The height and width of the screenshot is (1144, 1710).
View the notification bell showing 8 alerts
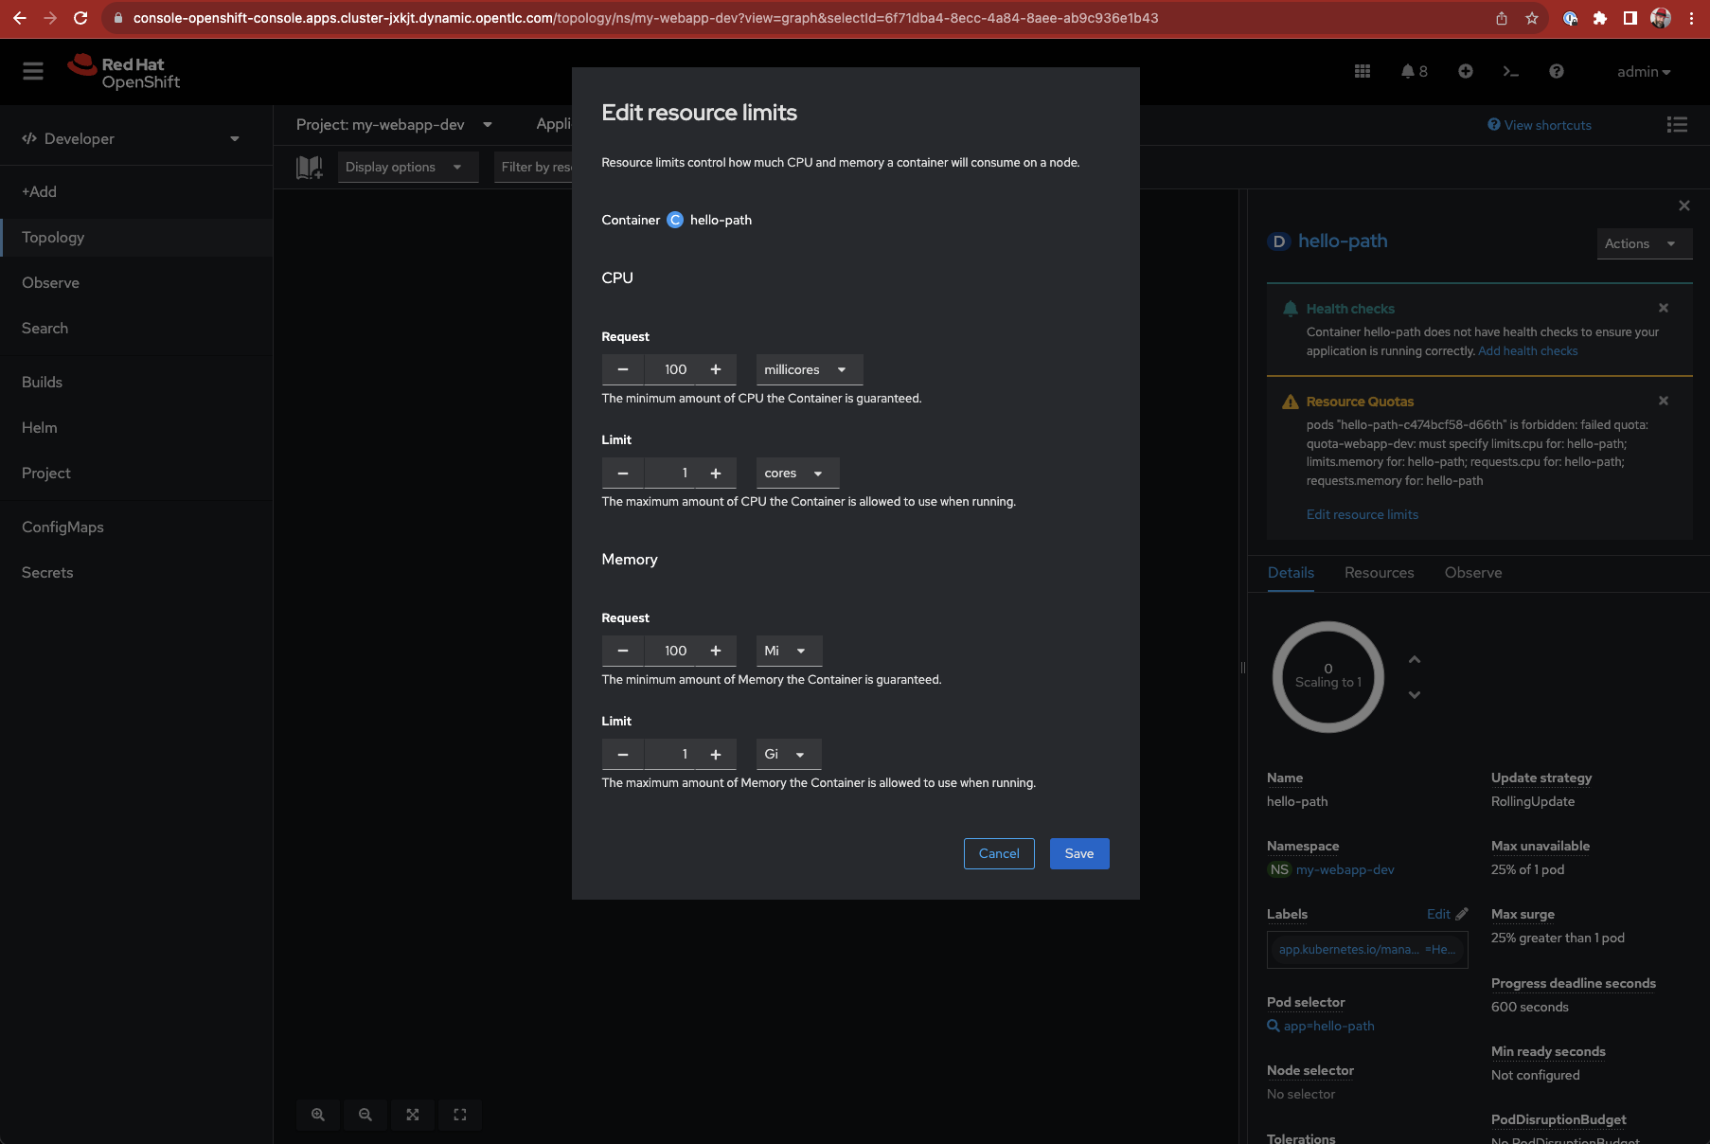[x=1411, y=71]
